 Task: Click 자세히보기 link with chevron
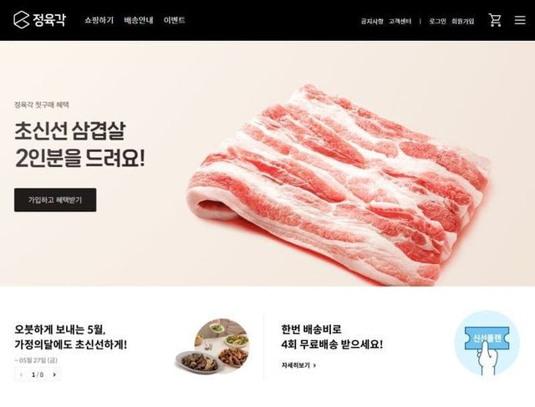coord(298,365)
